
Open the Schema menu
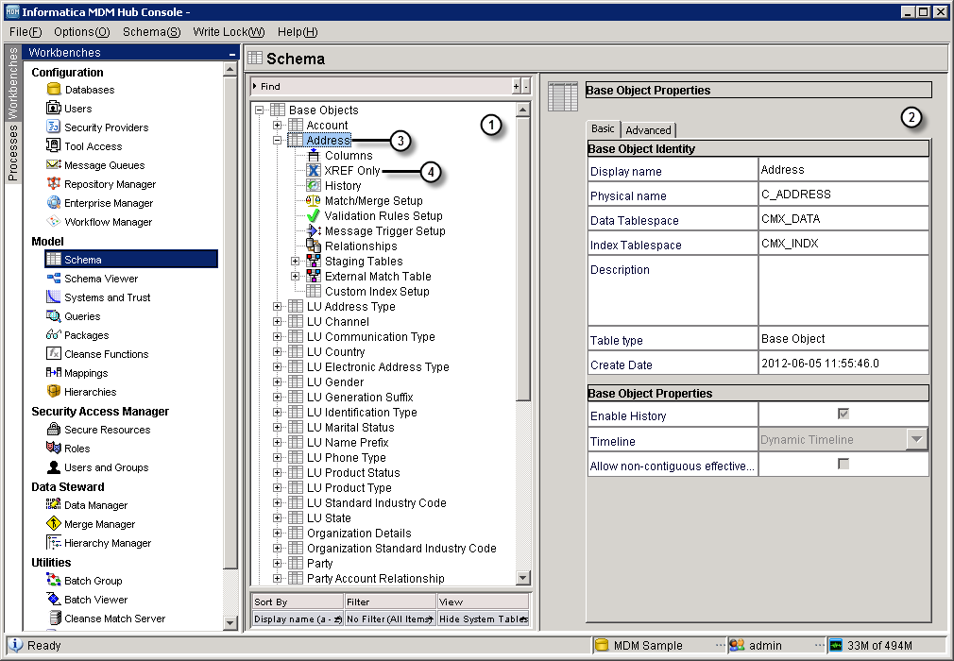coord(151,31)
